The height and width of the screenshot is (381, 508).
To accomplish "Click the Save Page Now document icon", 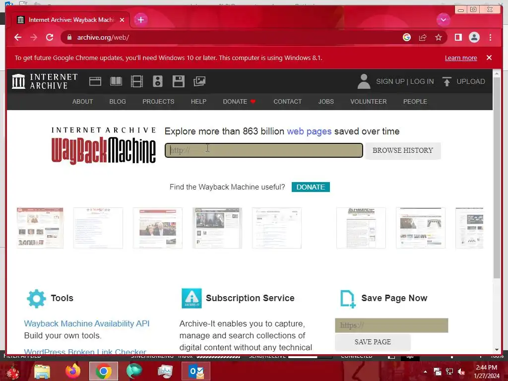I will click(x=348, y=299).
